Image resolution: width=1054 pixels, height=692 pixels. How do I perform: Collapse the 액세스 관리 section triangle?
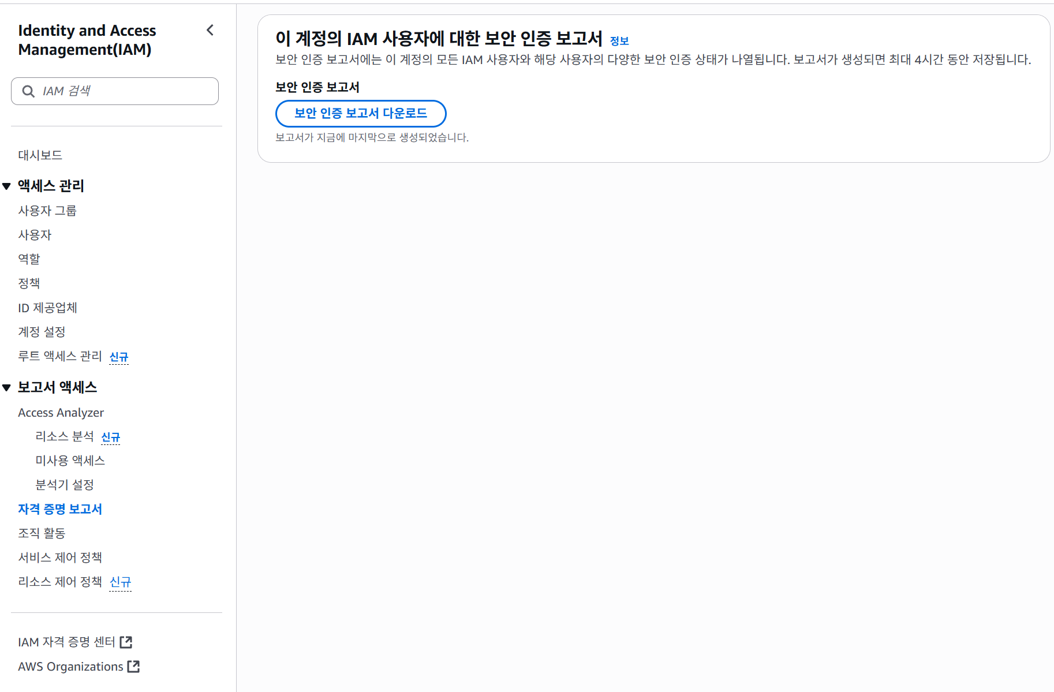6,186
